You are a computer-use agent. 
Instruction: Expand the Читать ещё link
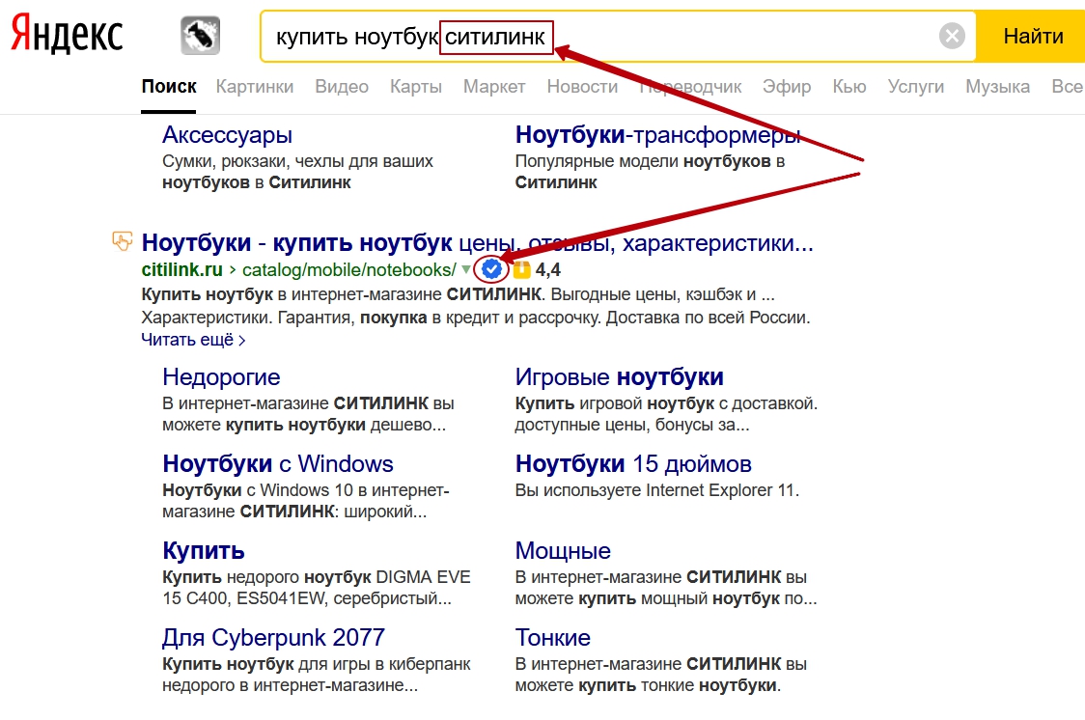pyautogui.click(x=193, y=340)
